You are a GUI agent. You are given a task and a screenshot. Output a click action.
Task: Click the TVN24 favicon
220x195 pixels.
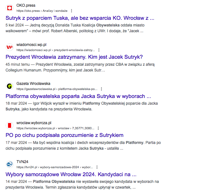10,164
